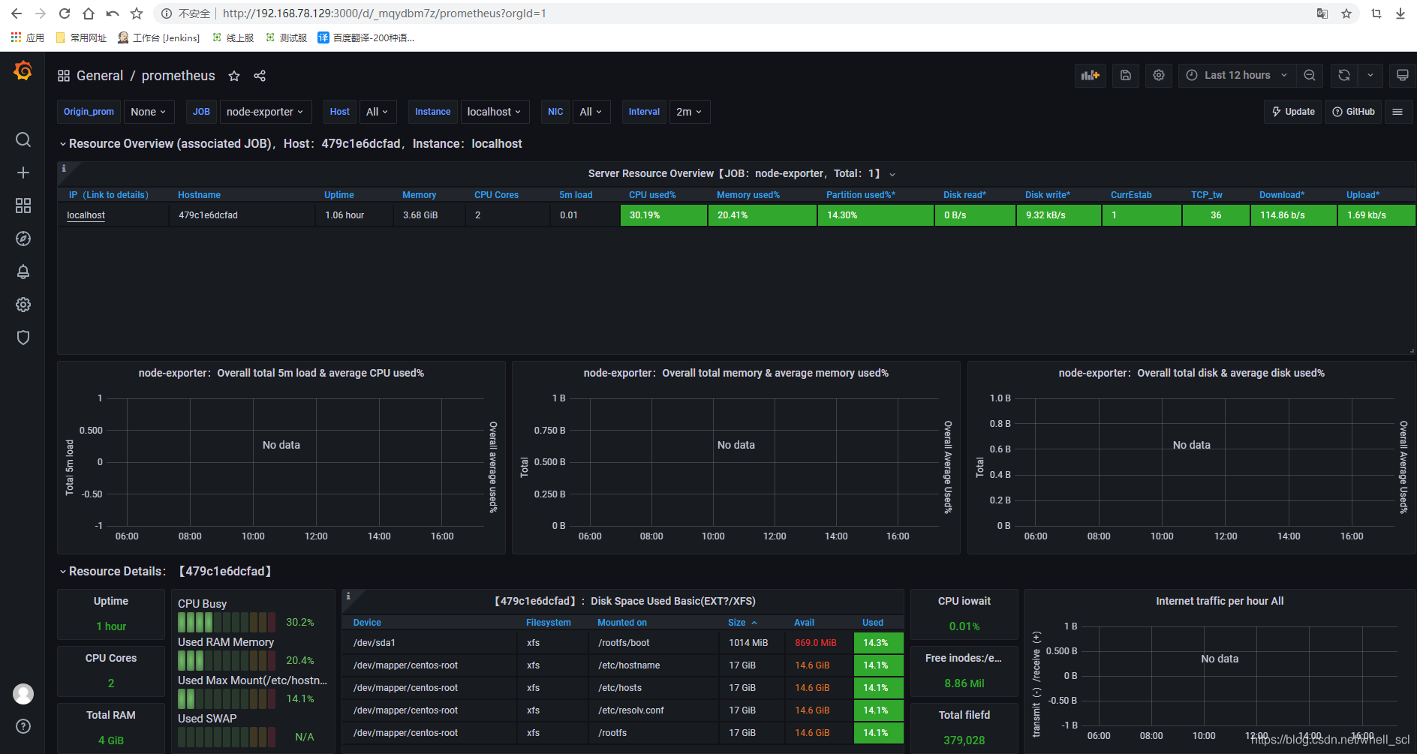Open the 百度翻译 bookmark

(x=366, y=38)
